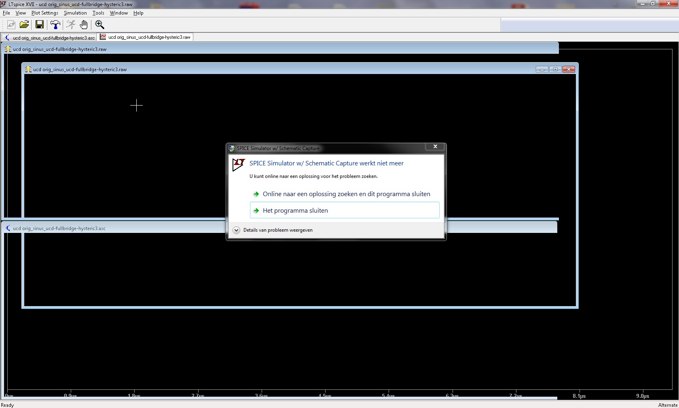
Task: Click the Halt simulation hand icon
Action: (x=83, y=25)
